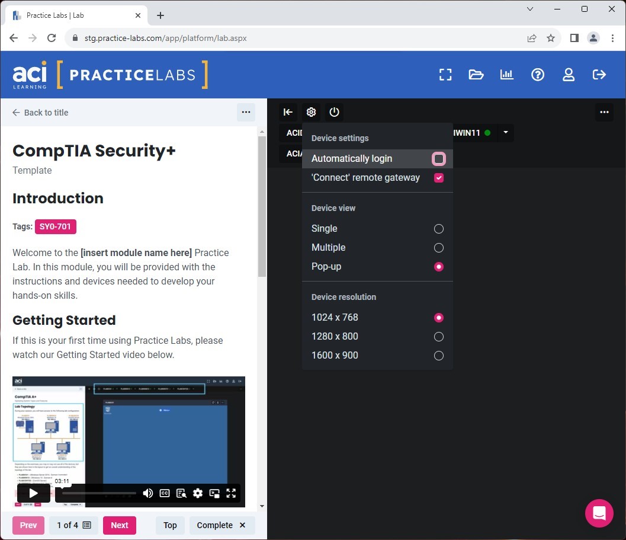Open the labs folder icon in the header
This screenshot has height=540, width=626.
click(x=476, y=75)
